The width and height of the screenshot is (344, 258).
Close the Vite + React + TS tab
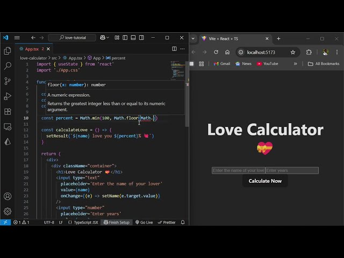pyautogui.click(x=267, y=39)
